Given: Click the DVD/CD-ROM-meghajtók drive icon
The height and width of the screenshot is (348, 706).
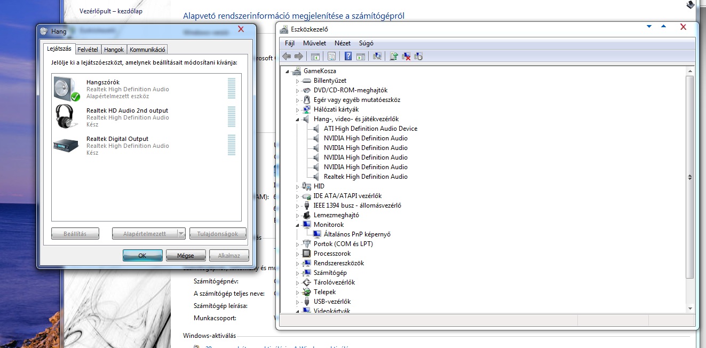Looking at the screenshot, I should pyautogui.click(x=306, y=90).
